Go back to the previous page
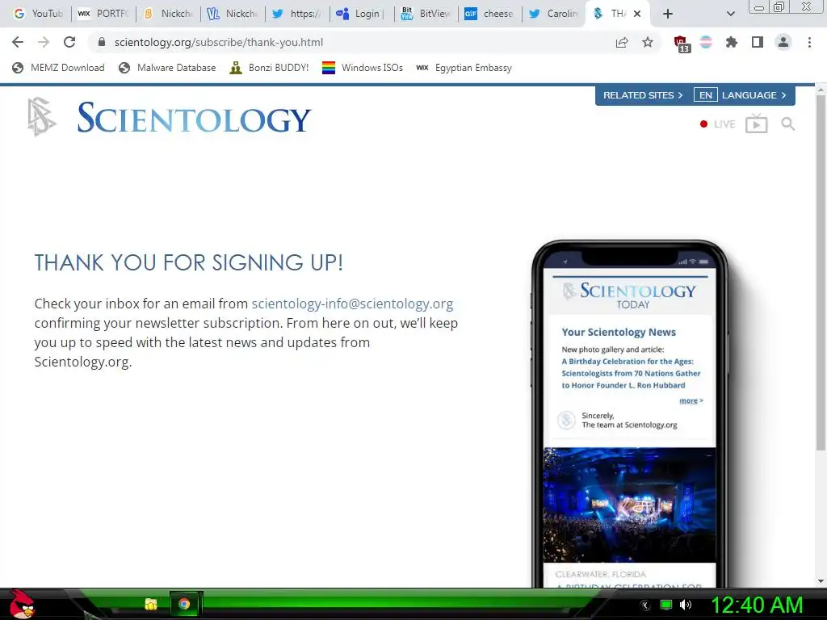827x620 pixels. (18, 42)
